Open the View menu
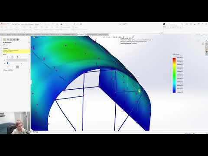Viewport: 208px width, 156px height. pyautogui.click(x=19, y=24)
